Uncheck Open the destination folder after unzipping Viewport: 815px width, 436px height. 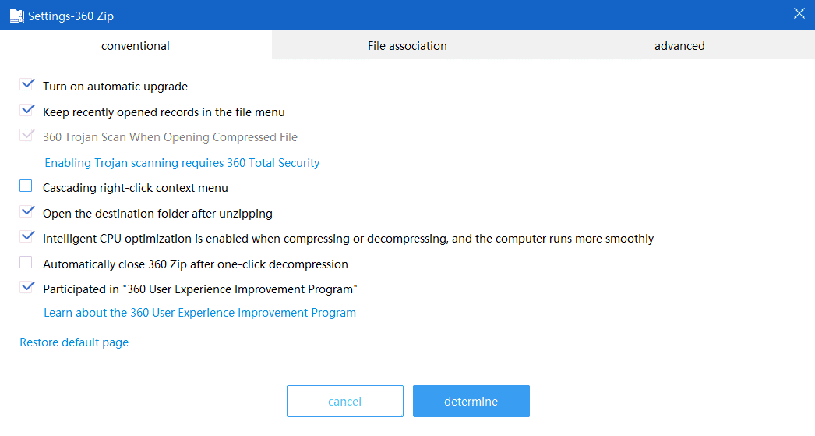tap(27, 212)
